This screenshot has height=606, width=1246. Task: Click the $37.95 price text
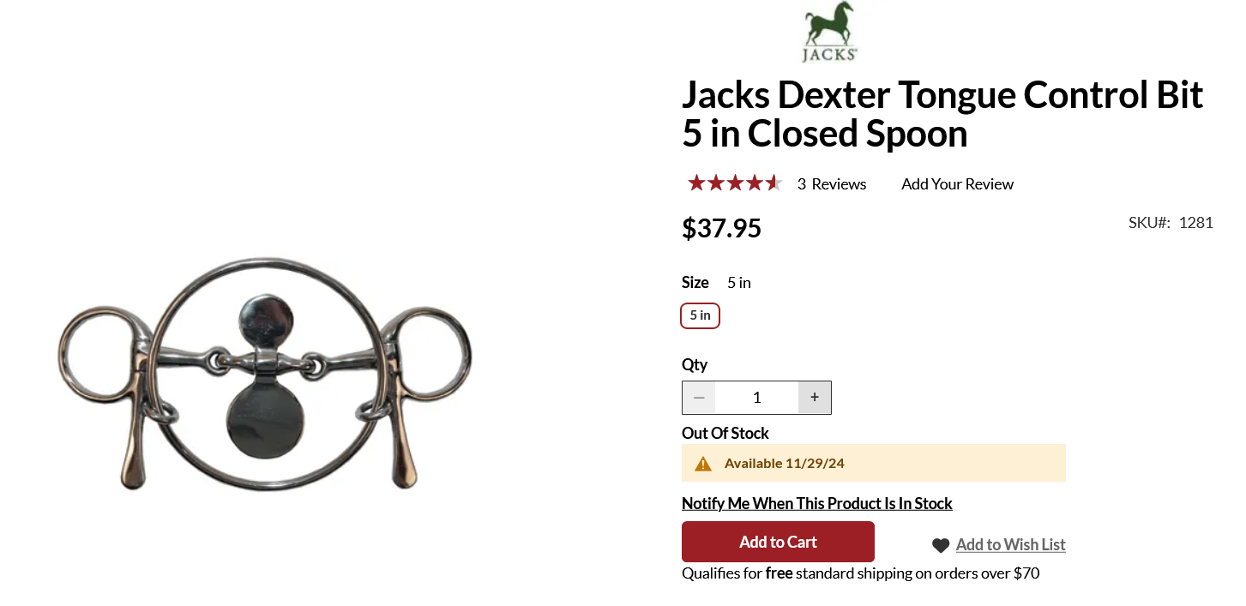(721, 228)
